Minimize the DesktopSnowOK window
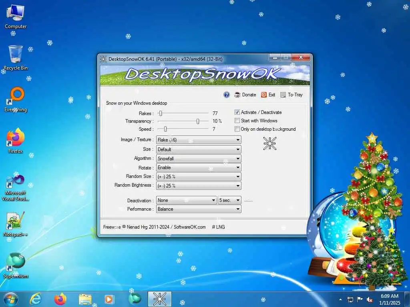The height and width of the screenshot is (307, 410). pos(275,58)
